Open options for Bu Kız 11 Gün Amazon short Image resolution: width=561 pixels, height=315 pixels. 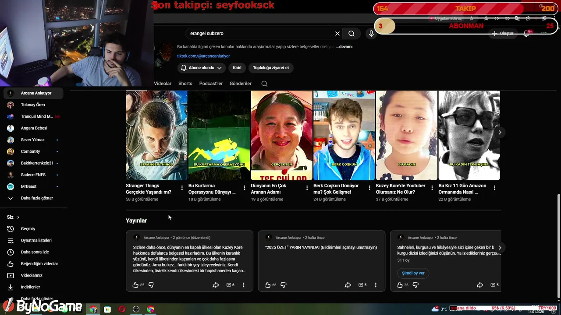pyautogui.click(x=494, y=188)
